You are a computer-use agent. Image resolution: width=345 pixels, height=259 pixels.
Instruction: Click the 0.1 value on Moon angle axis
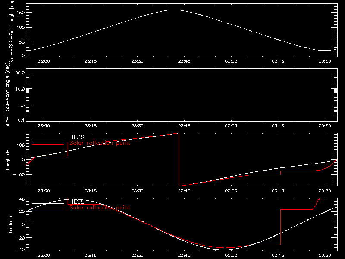(x=21, y=120)
